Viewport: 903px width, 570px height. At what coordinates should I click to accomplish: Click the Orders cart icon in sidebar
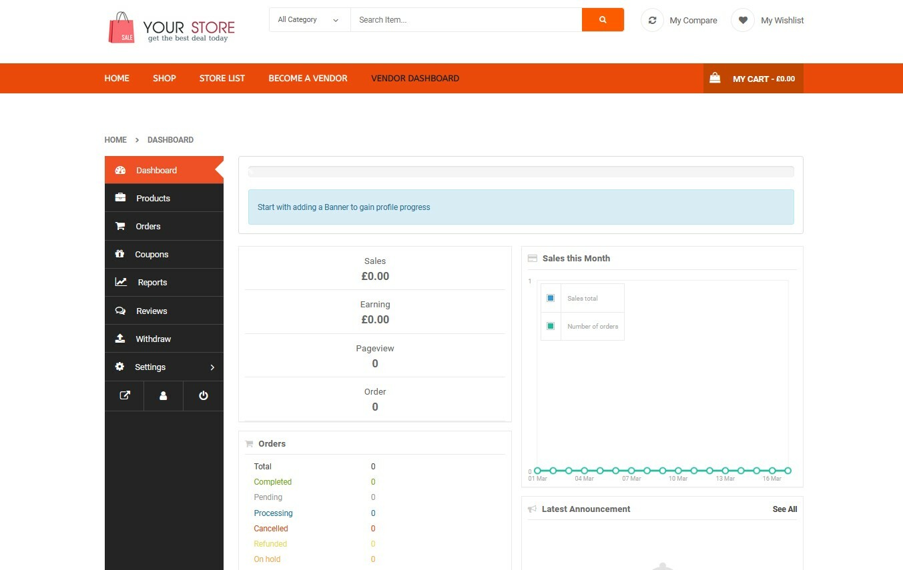(120, 226)
